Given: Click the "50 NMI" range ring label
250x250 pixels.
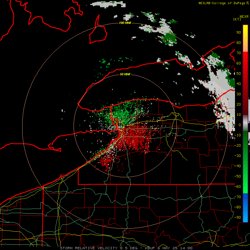Looking at the screenshot, I should 125,74.
